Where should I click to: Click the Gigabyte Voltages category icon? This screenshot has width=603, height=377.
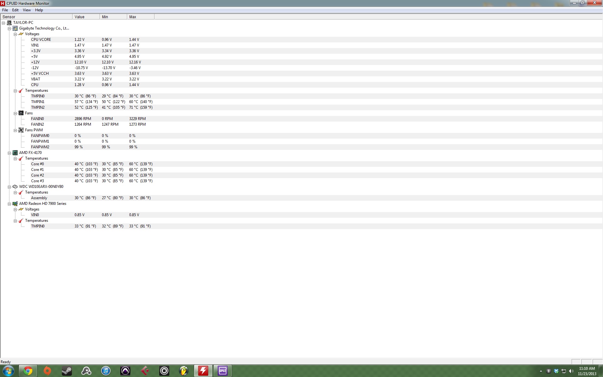(21, 34)
